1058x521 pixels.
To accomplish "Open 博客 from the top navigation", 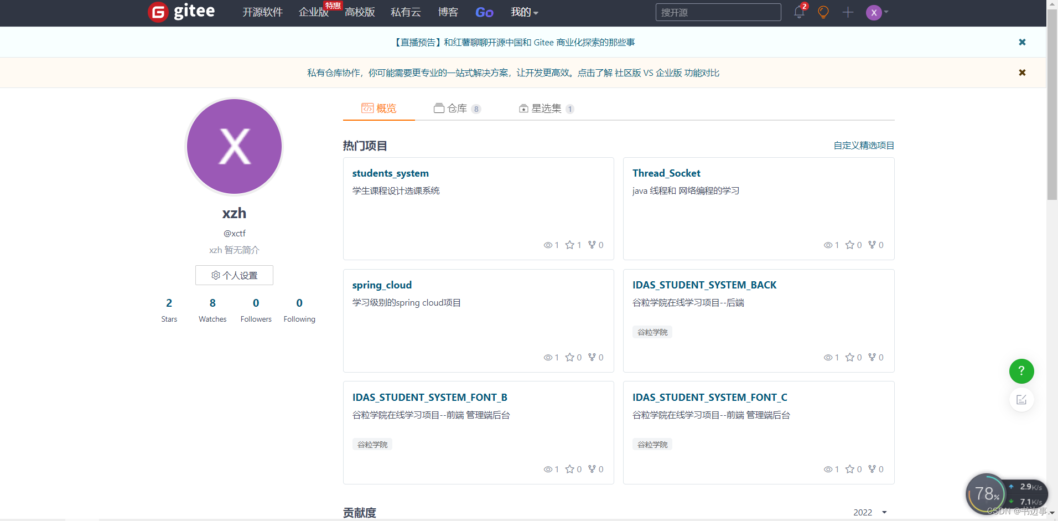I will 448,12.
